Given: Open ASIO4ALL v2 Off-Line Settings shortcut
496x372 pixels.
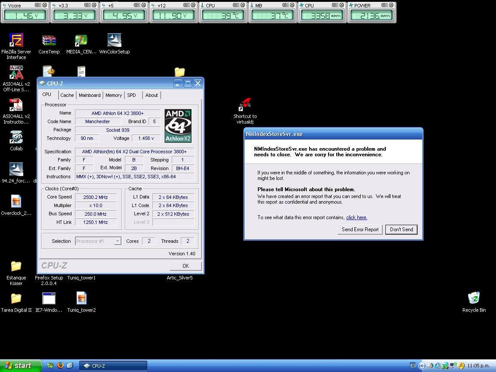Looking at the screenshot, I should click(16, 78).
